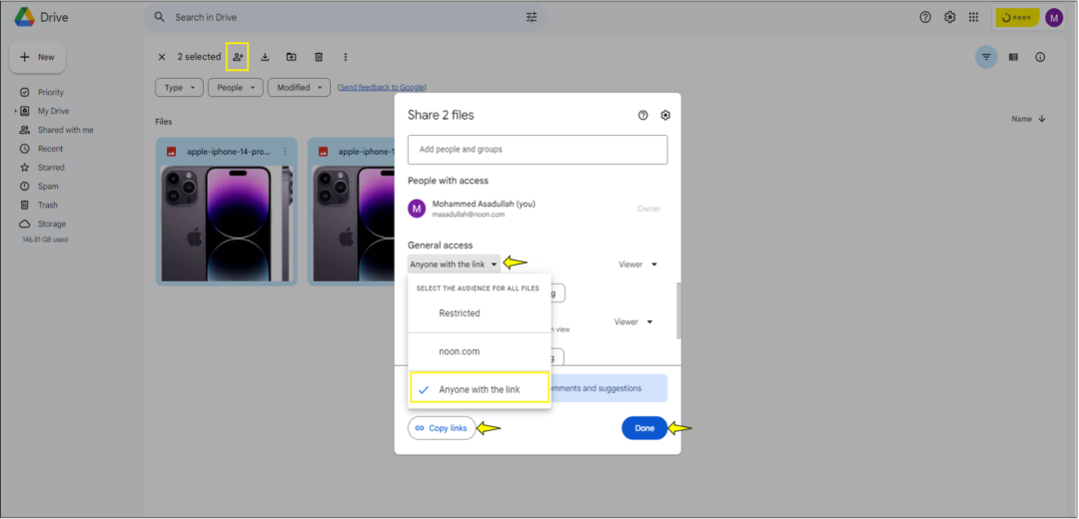This screenshot has height=519, width=1079.
Task: Switch to list layout view
Action: click(x=1013, y=57)
